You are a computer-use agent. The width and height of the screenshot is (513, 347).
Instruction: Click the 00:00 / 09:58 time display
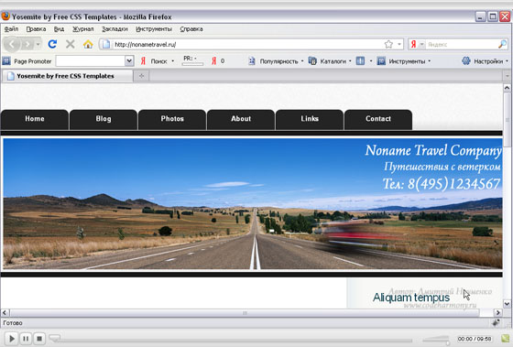click(475, 339)
